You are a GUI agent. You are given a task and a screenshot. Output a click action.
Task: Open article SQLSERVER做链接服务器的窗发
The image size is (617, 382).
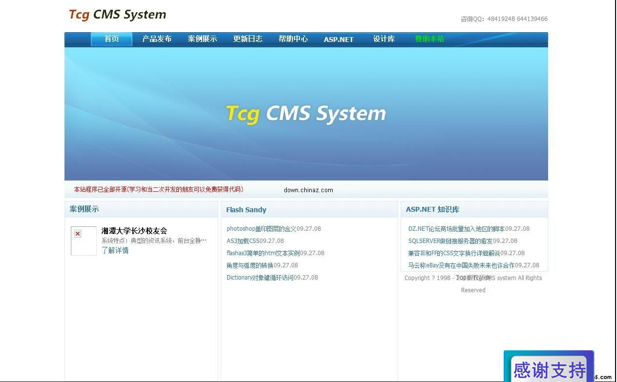450,241
